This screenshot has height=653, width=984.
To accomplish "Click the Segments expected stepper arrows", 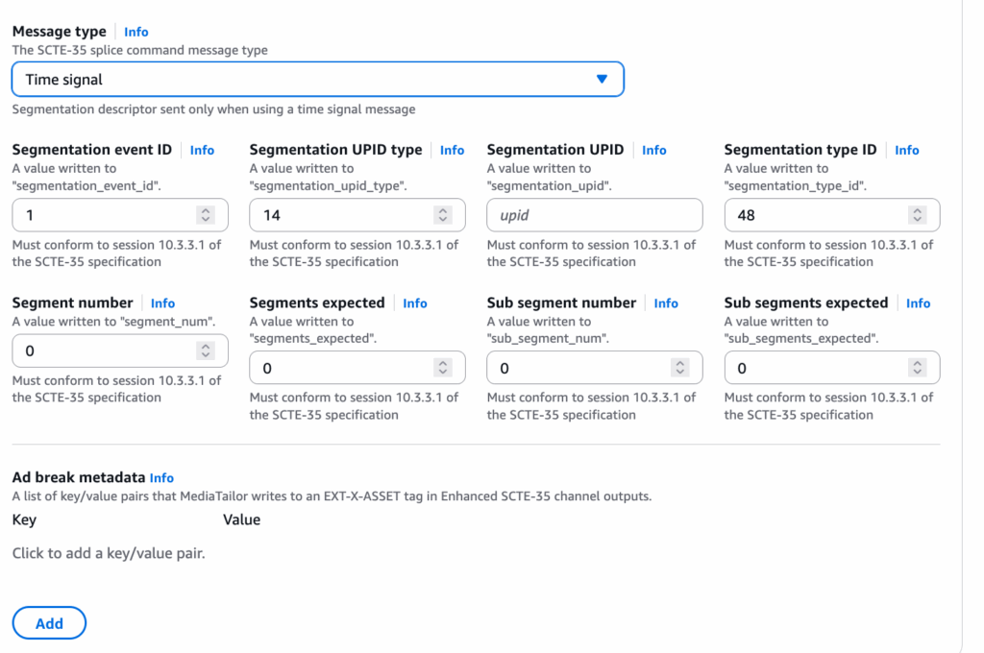I will (442, 368).
